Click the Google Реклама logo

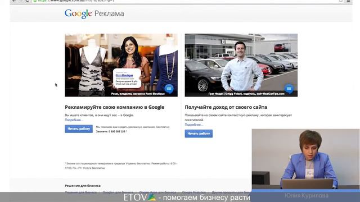(x=94, y=13)
